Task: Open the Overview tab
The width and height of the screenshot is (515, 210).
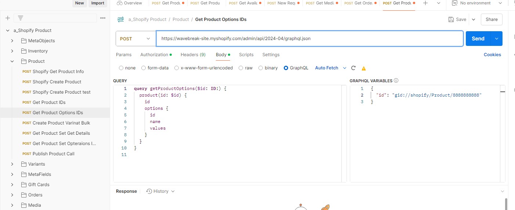Action: click(130, 3)
